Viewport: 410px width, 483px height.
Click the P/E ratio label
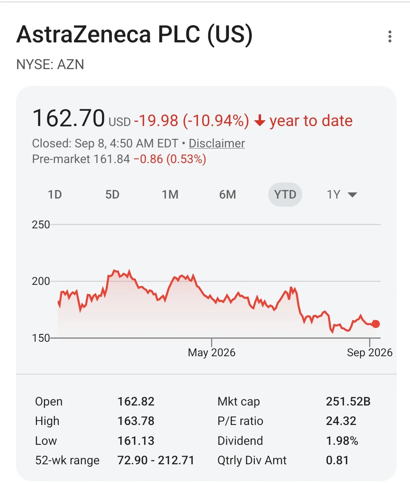tap(240, 421)
